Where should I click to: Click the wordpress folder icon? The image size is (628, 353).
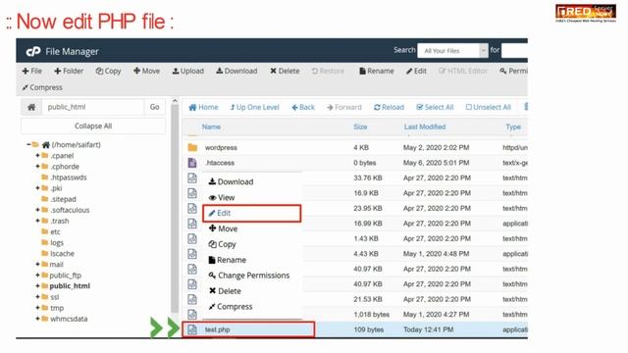[x=192, y=148]
